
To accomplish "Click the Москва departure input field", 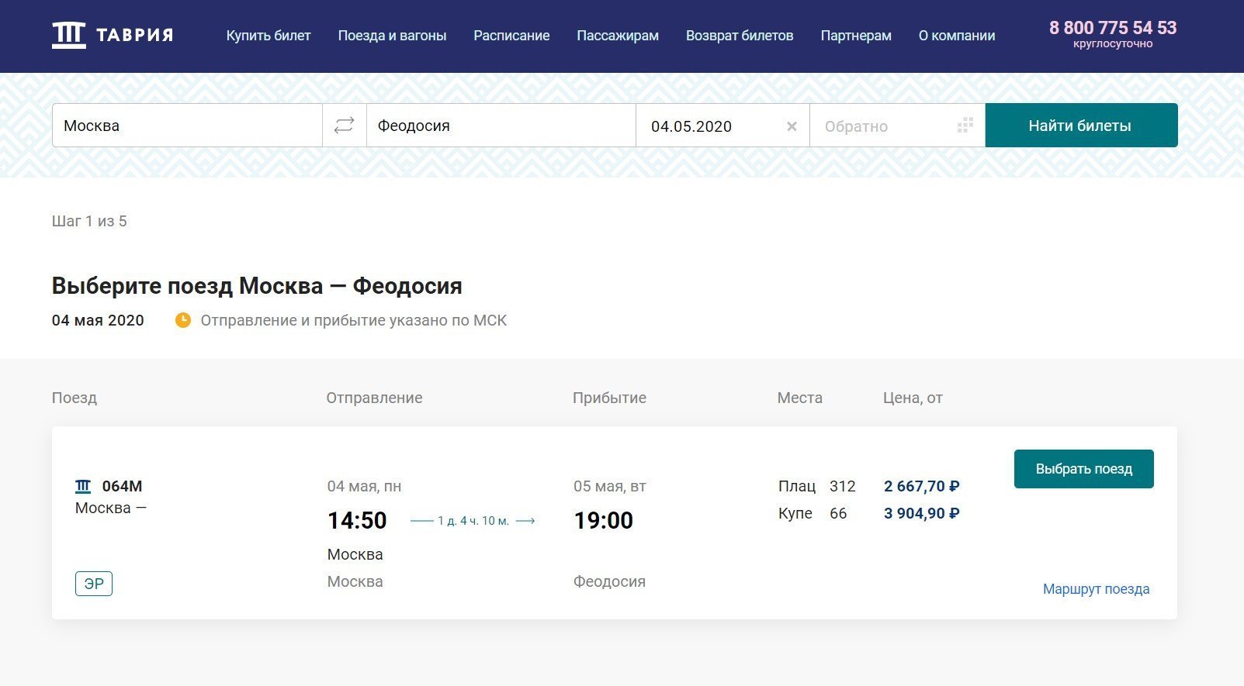I will [x=187, y=126].
